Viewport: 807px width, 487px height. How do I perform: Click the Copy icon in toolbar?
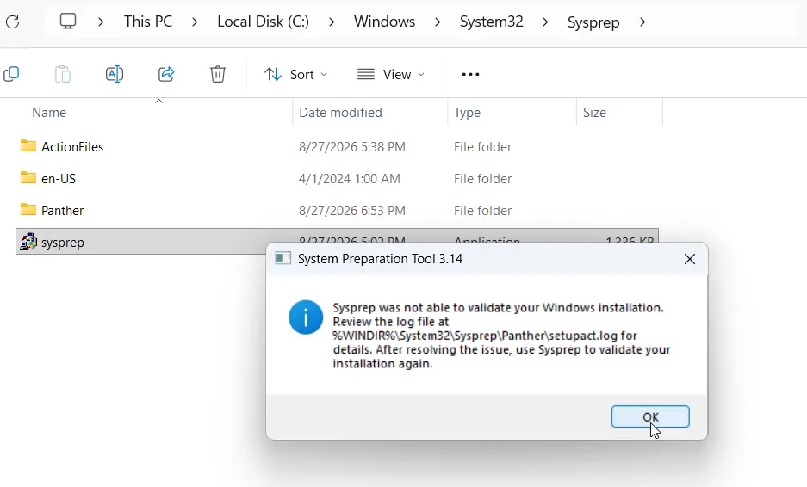[11, 74]
